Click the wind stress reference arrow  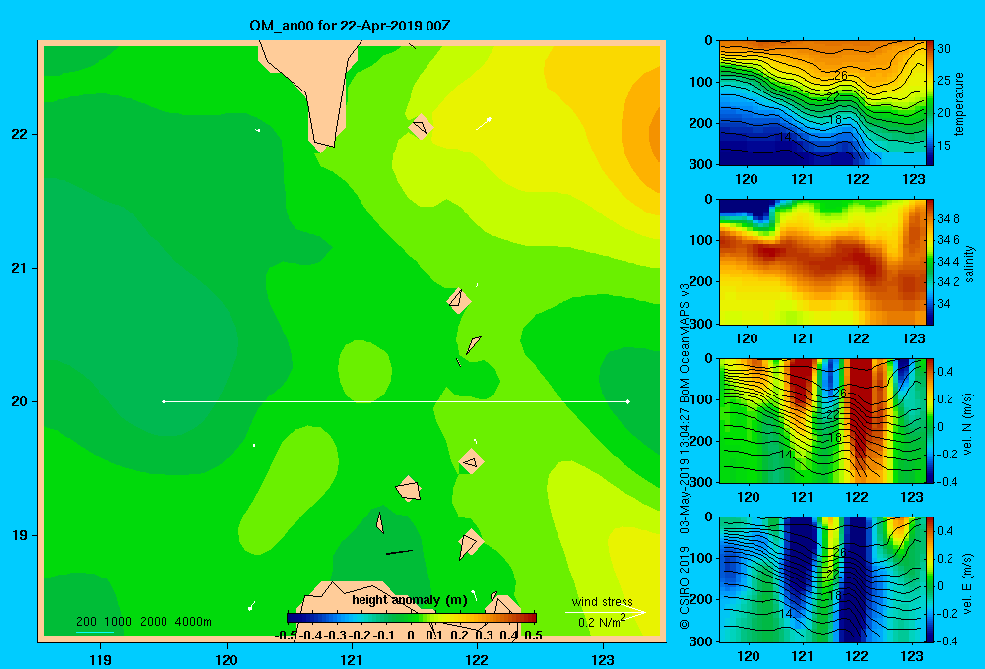click(x=606, y=612)
